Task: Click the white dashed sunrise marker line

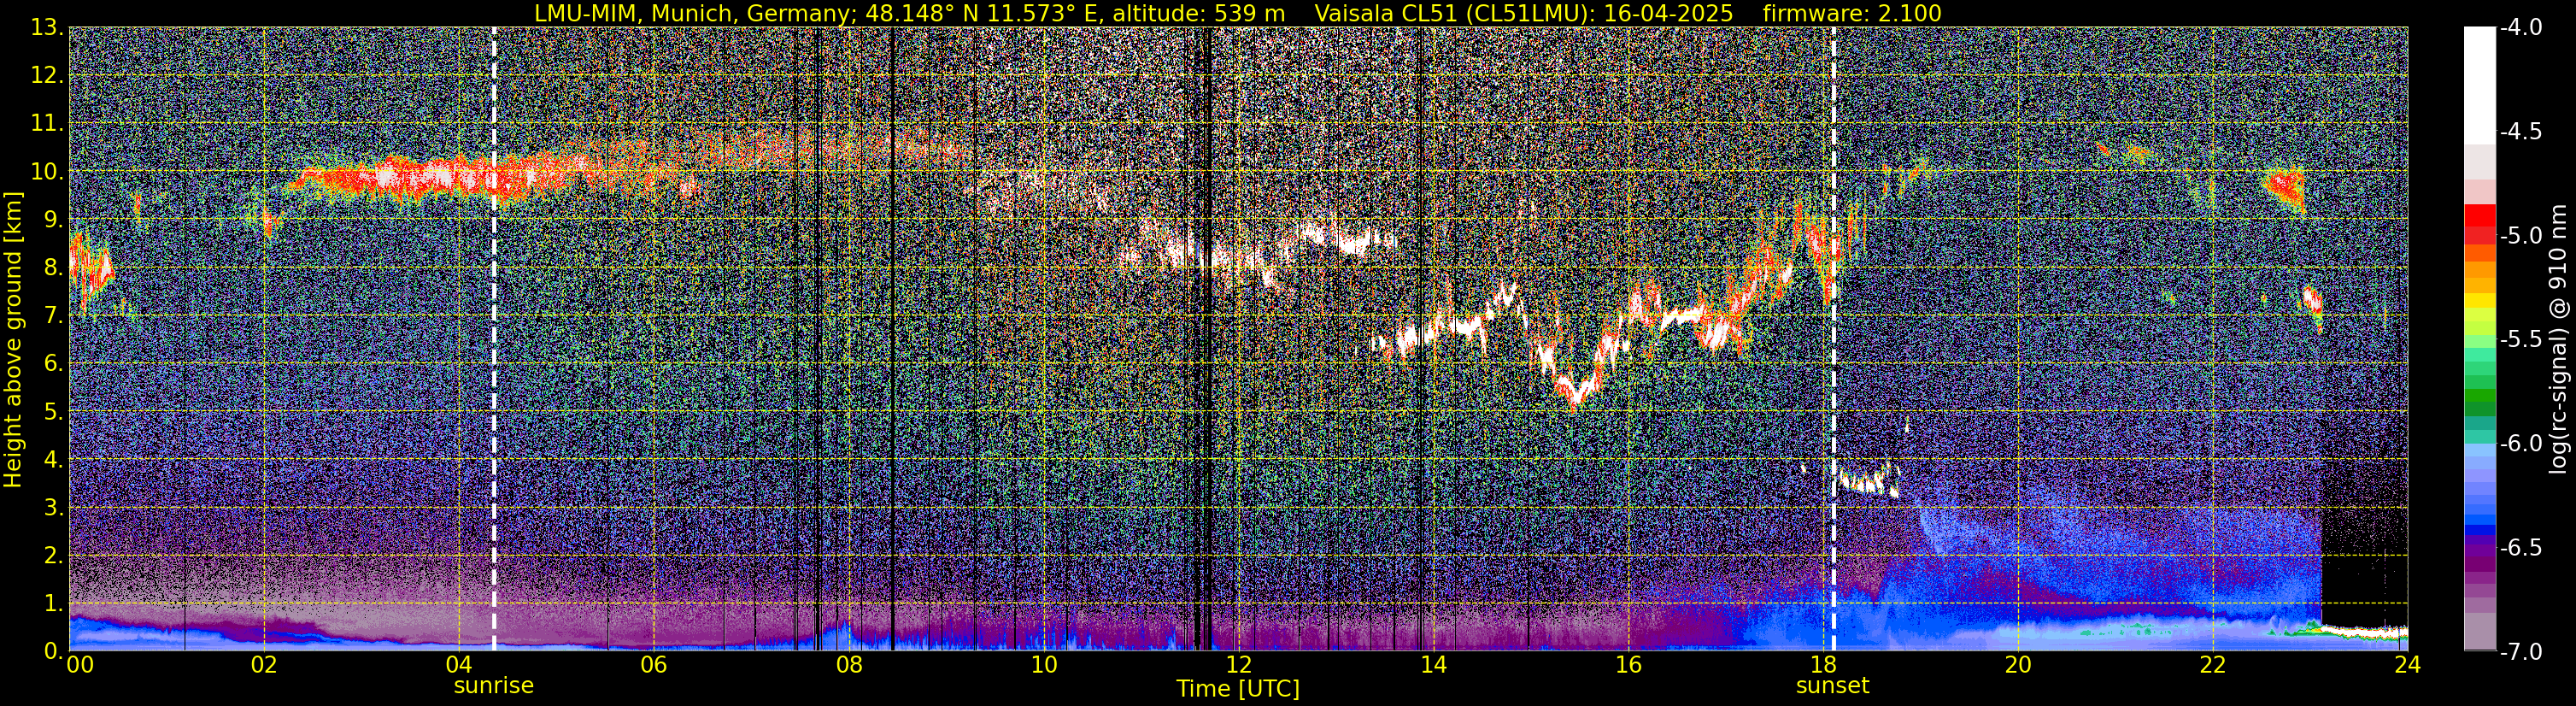Action: [494, 339]
